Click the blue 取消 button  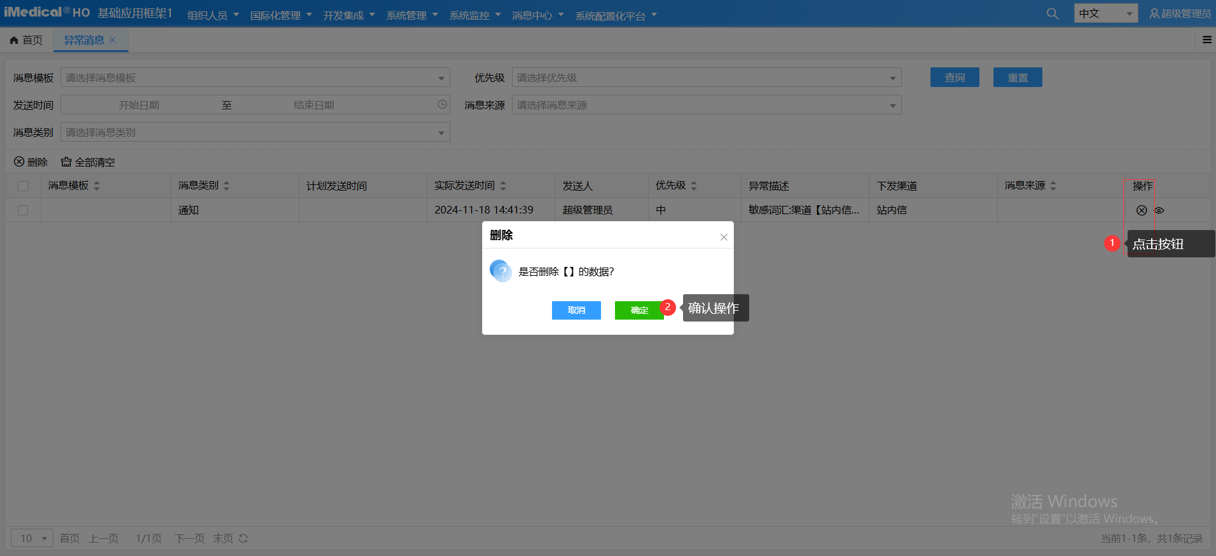[x=576, y=310]
